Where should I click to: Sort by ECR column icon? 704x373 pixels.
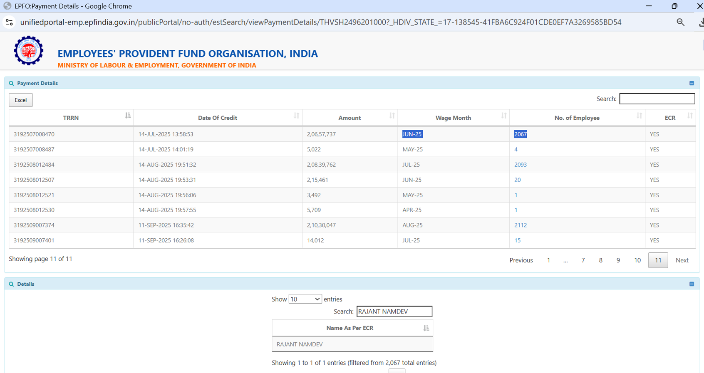690,116
